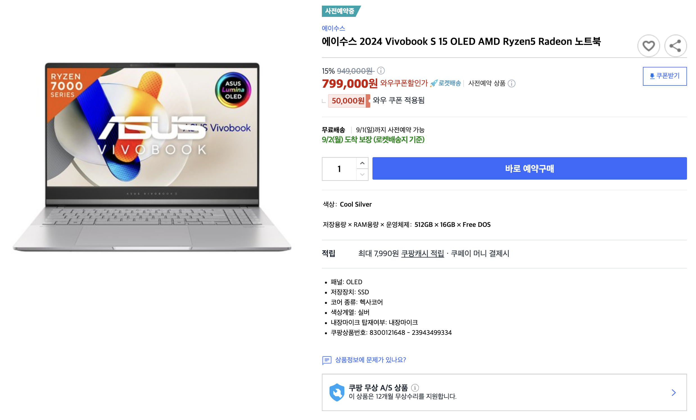696x420 pixels.
Task: Click the blue shield A/S icon
Action: click(337, 392)
